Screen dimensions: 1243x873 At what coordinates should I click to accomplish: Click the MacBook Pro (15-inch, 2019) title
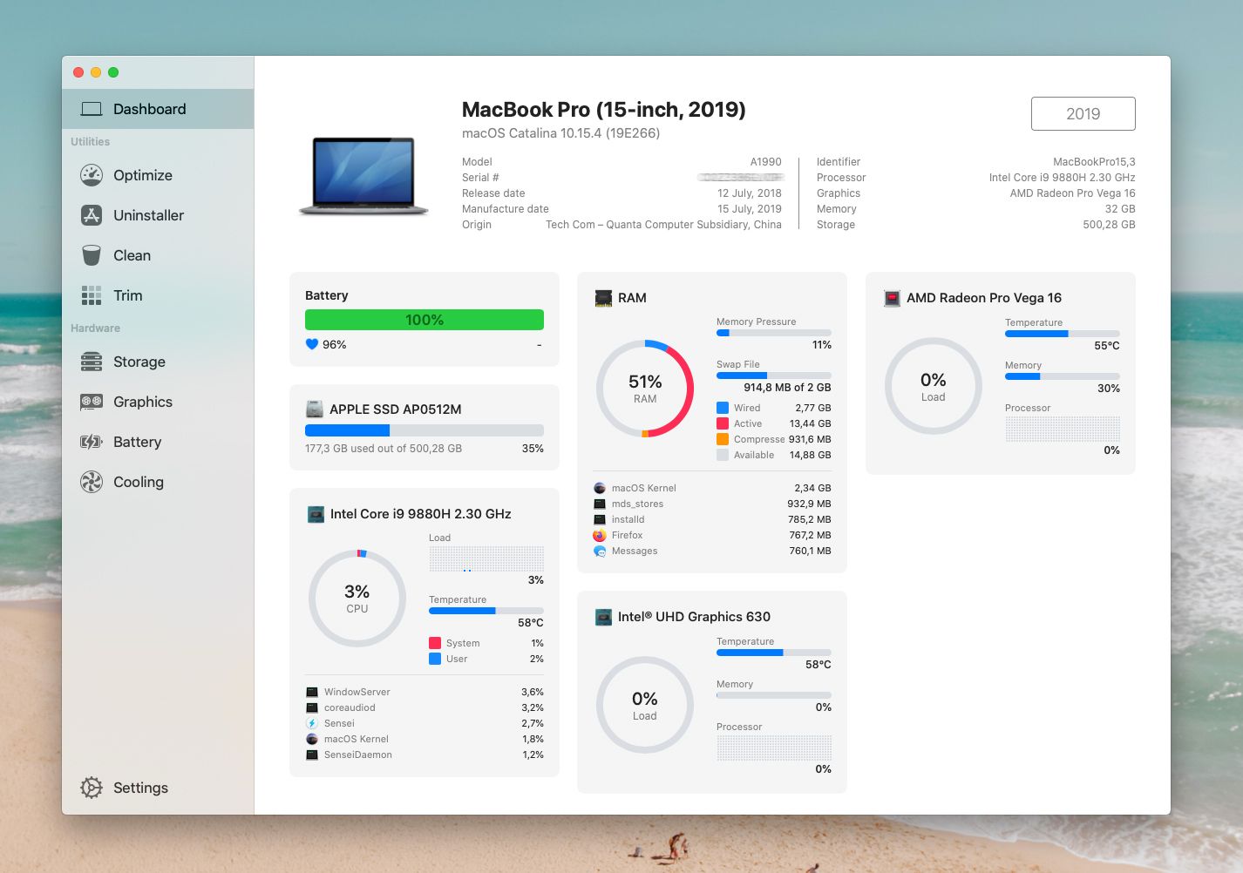coord(603,110)
